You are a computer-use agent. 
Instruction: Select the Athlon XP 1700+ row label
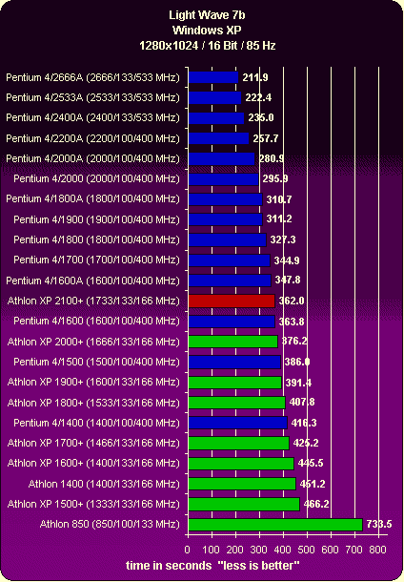pos(93,443)
